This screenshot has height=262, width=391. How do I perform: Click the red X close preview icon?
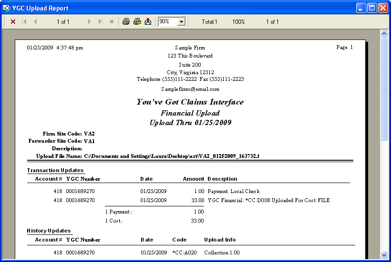13,22
